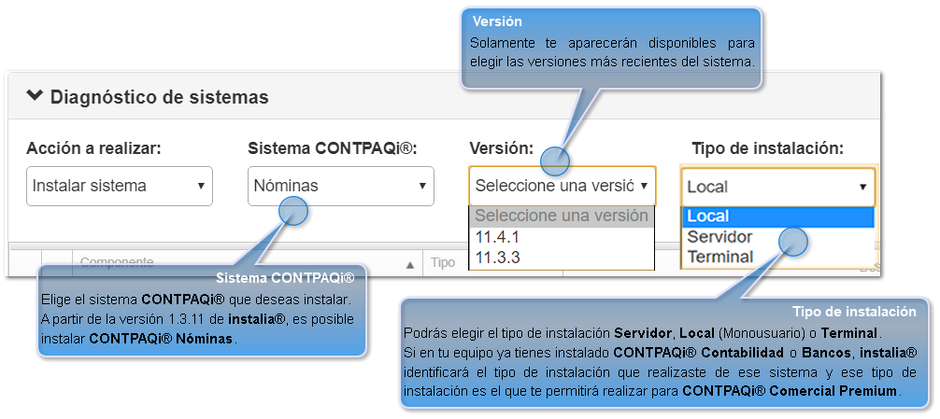Click the blue marker circle beside Servidor option
The width and height of the screenshot is (940, 419).
[x=792, y=242]
